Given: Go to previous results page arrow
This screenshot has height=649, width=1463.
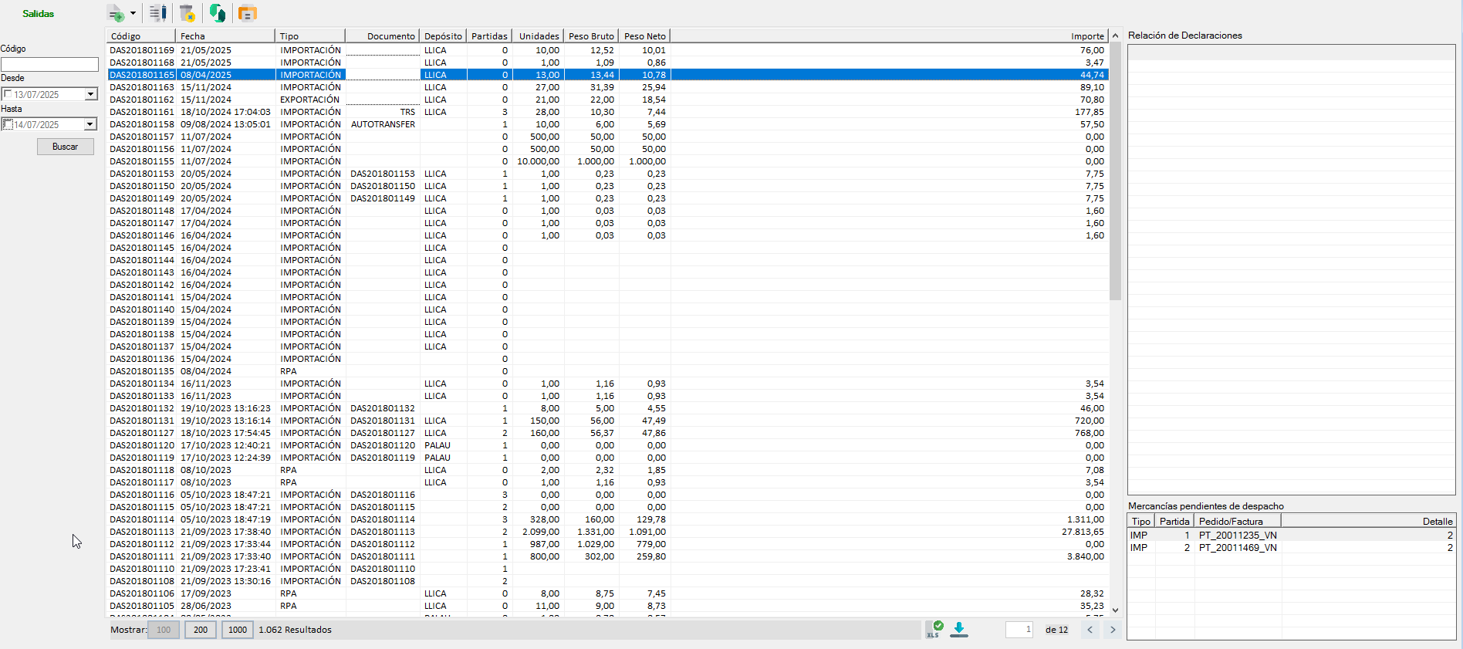Looking at the screenshot, I should (1090, 630).
